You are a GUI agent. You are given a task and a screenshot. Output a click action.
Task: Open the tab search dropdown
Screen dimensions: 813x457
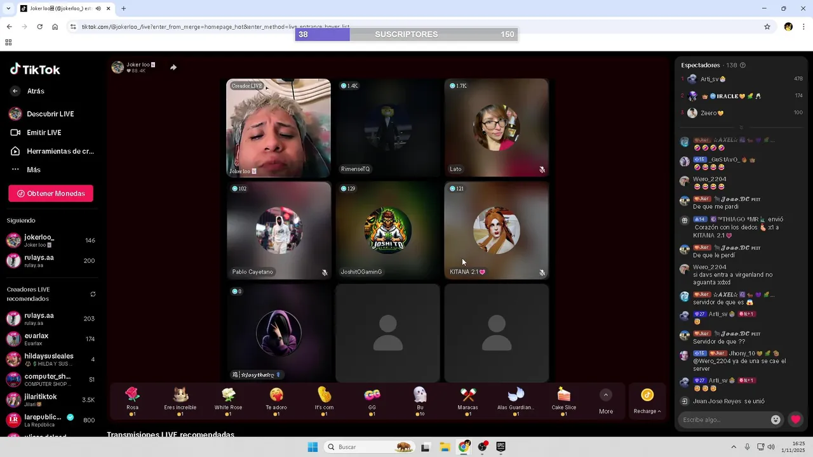8,8
